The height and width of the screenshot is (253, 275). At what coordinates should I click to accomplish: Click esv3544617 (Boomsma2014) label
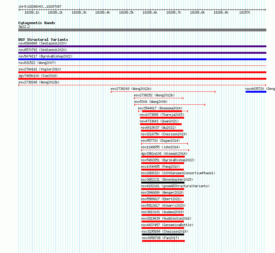(160, 108)
